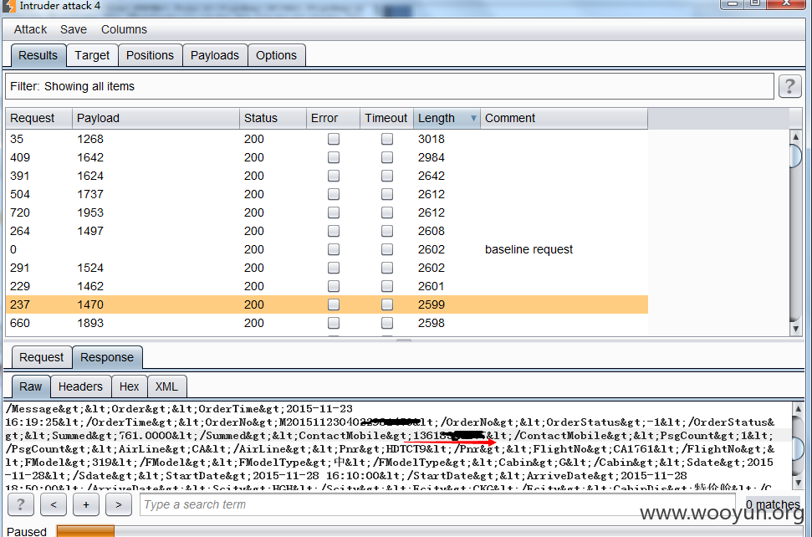Click length value 3018
This screenshot has height=537, width=812.
coord(432,139)
